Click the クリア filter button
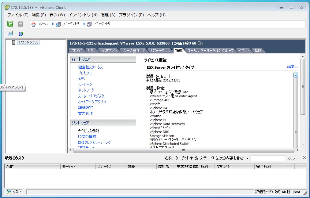The height and width of the screenshot is (198, 310). coord(292,158)
